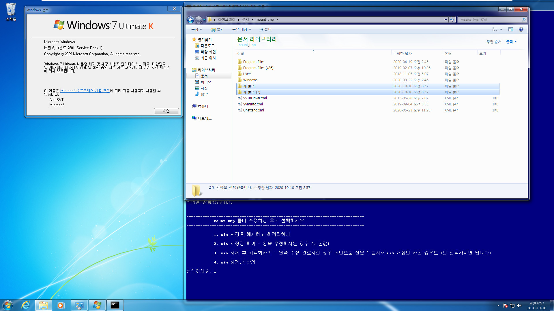This screenshot has width=554, height=311.
Task: Select the Unattend.xml file
Action: coord(368,110)
